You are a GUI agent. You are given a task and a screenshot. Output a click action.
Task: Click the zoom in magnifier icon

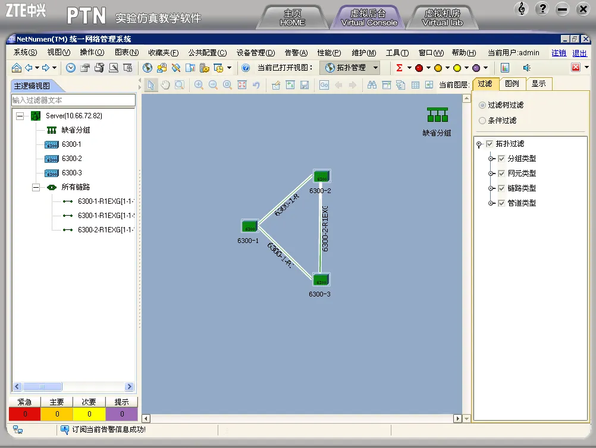pyautogui.click(x=199, y=84)
